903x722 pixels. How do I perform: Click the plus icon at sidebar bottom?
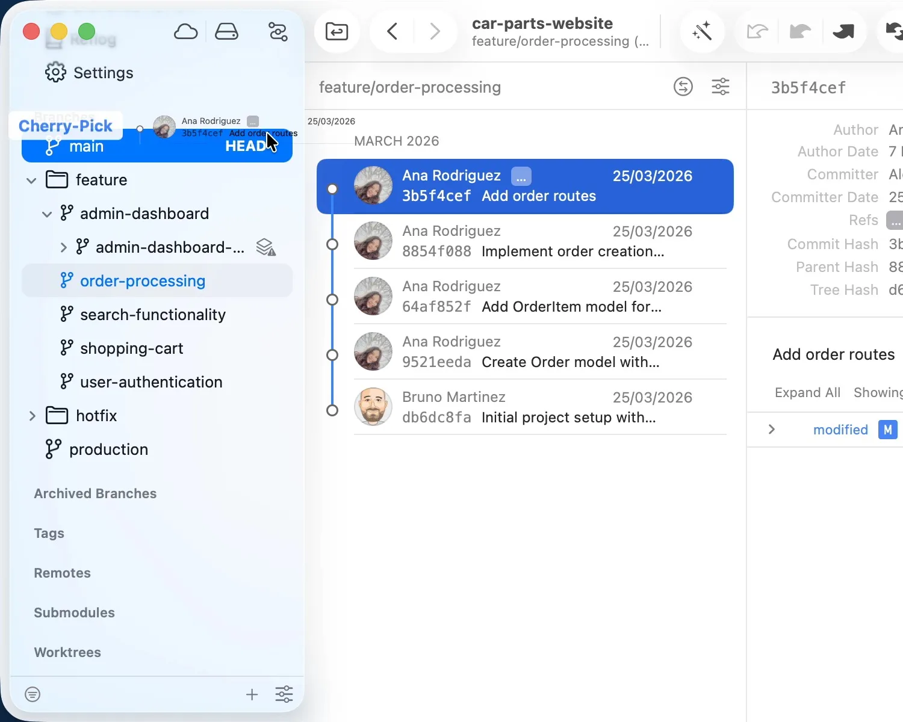pyautogui.click(x=252, y=694)
